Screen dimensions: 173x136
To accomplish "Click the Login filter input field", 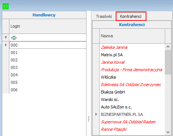I will tap(48, 37).
